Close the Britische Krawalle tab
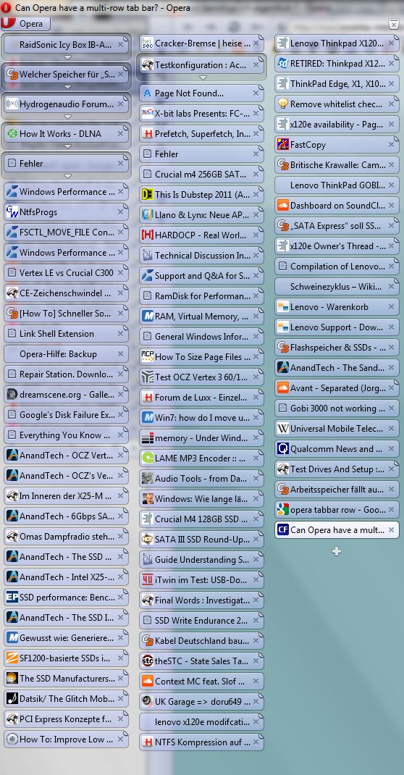The image size is (404, 775). coord(391,164)
